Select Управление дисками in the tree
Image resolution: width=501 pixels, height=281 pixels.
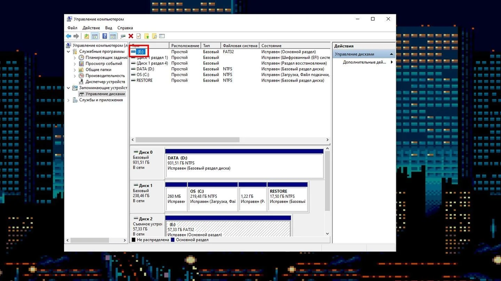coord(105,94)
